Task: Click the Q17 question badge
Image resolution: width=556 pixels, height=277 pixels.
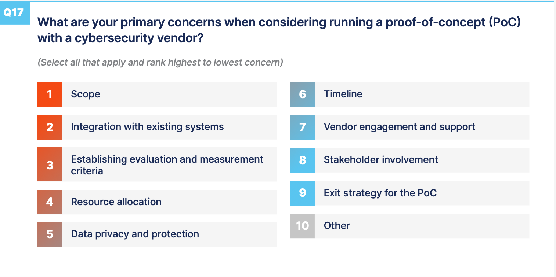Action: [x=14, y=13]
